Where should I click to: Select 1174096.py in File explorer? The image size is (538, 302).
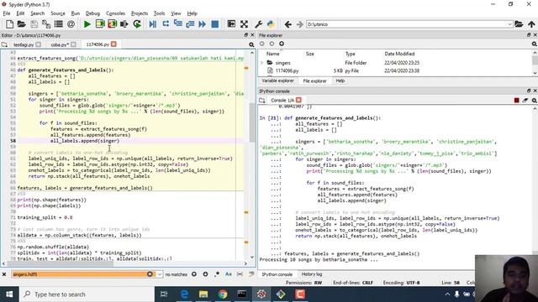pyautogui.click(x=287, y=70)
